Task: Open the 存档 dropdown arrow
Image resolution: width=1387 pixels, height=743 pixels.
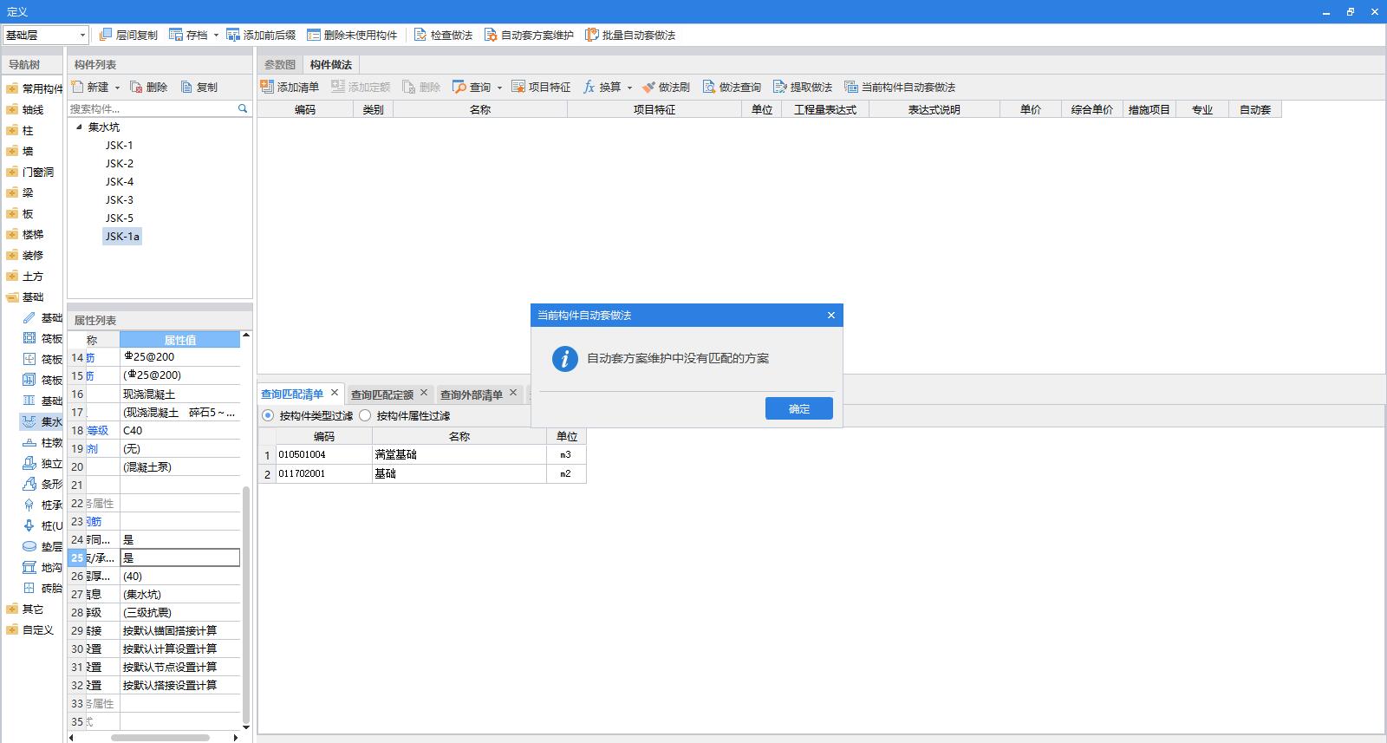Action: 216,36
